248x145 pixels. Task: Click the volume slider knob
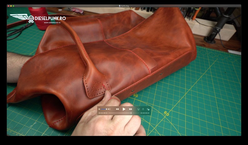107,109
